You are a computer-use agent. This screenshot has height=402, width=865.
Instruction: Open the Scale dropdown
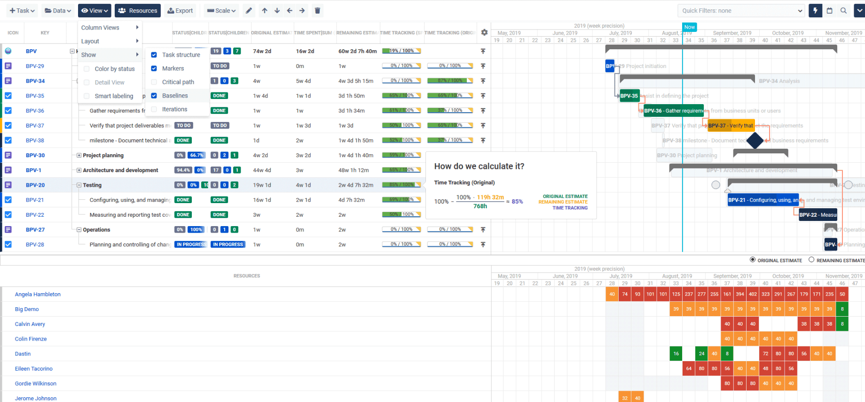point(221,11)
